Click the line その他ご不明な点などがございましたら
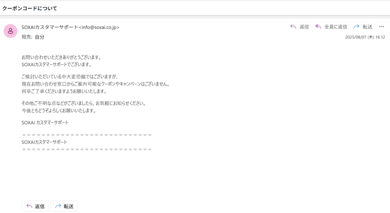This screenshot has width=390, height=213. [84, 103]
